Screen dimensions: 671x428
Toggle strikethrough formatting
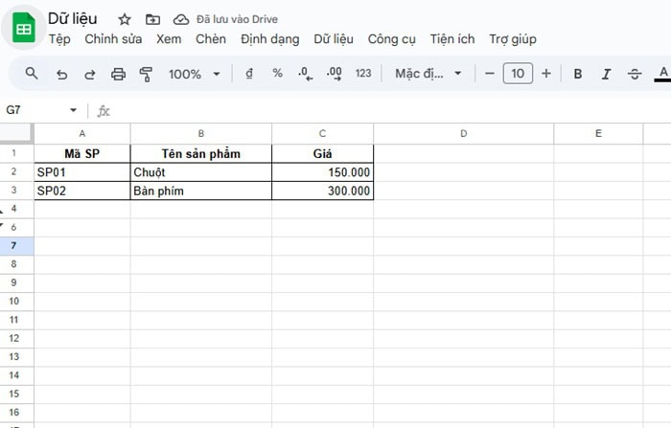coord(635,74)
